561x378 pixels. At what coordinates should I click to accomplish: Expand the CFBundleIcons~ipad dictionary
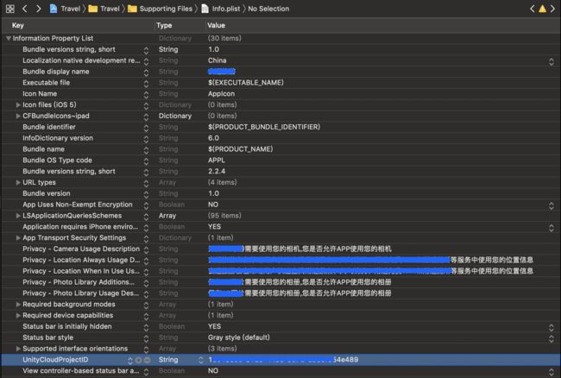coord(18,116)
